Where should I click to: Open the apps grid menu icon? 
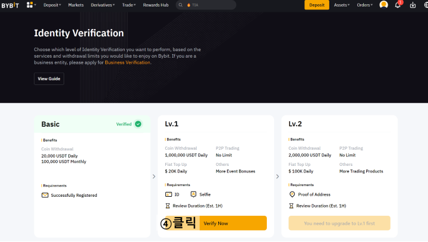point(30,5)
